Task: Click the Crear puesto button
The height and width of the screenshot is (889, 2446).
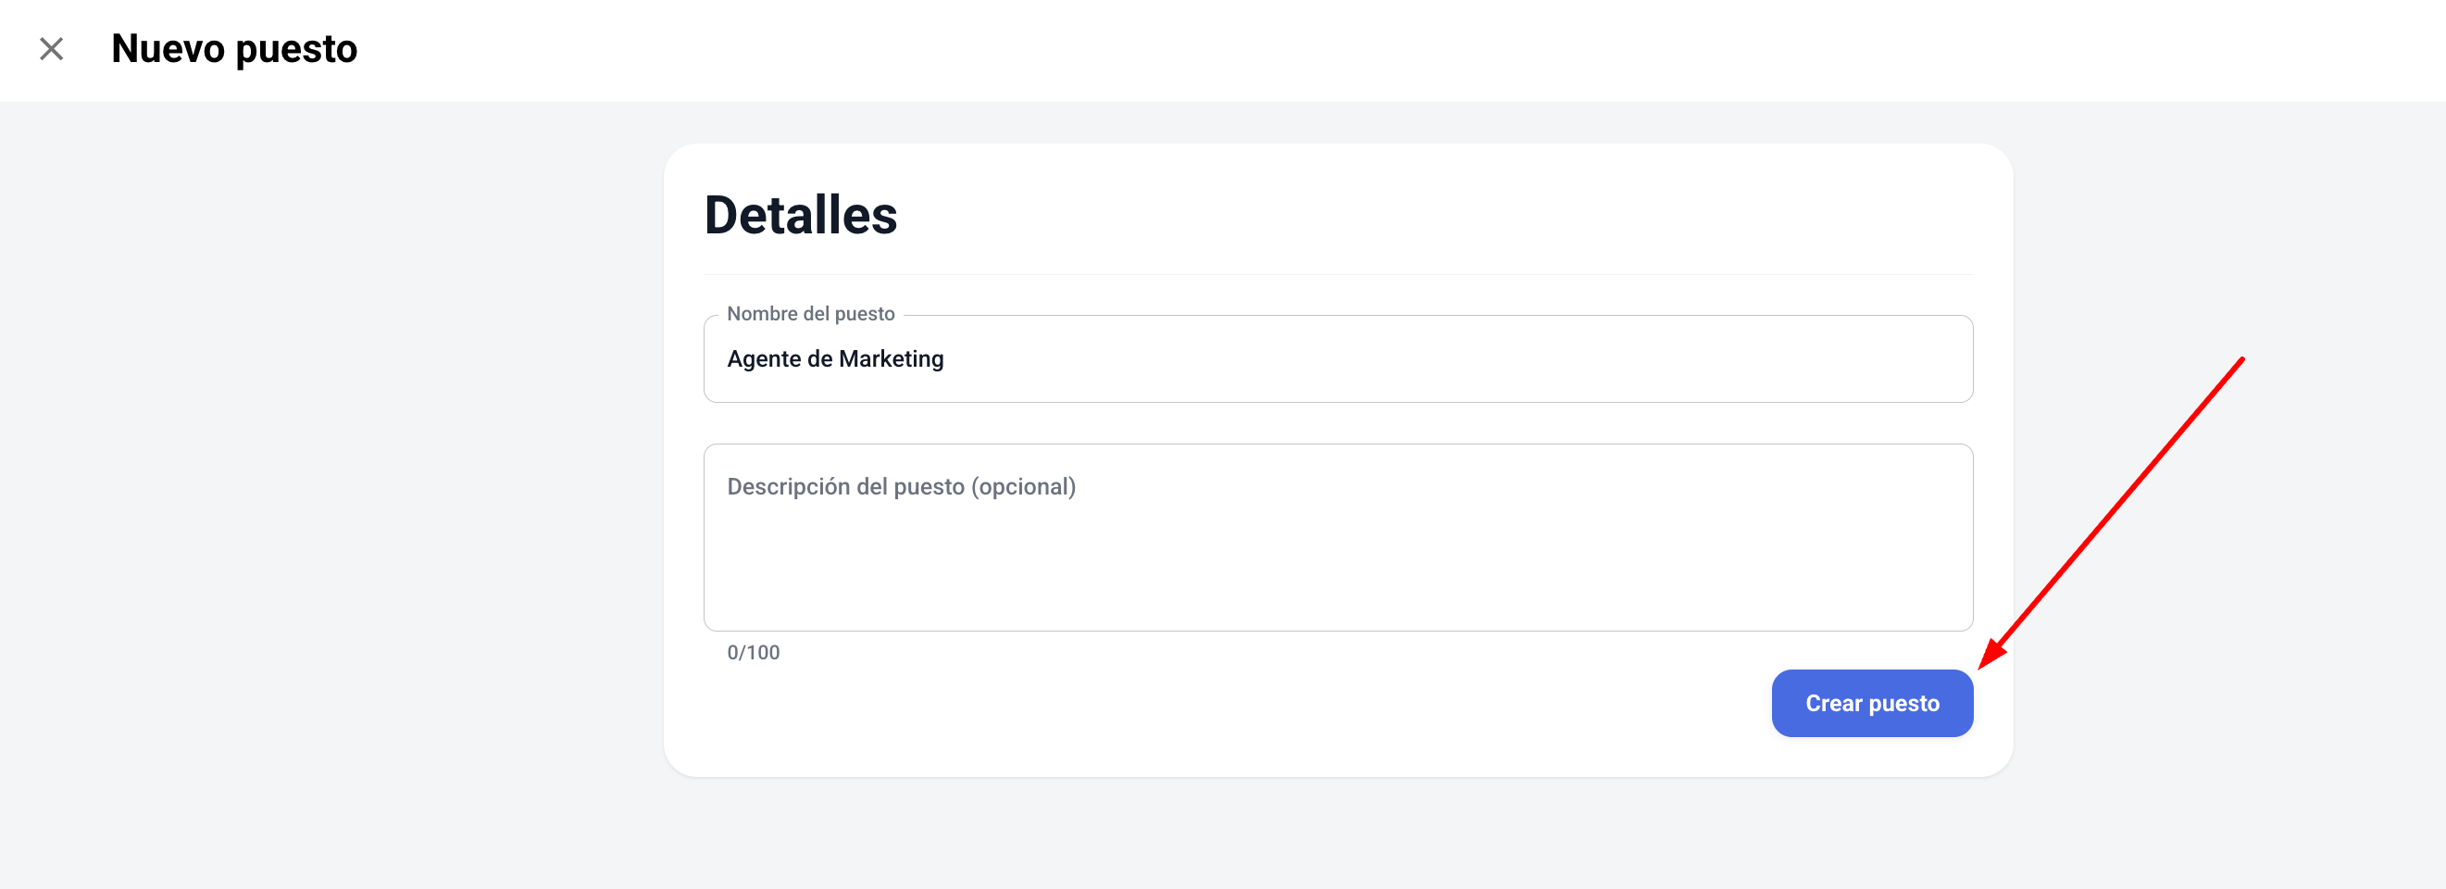Action: click(1871, 703)
